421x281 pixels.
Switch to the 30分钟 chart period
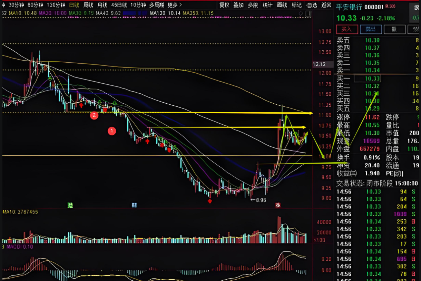(x=17, y=5)
